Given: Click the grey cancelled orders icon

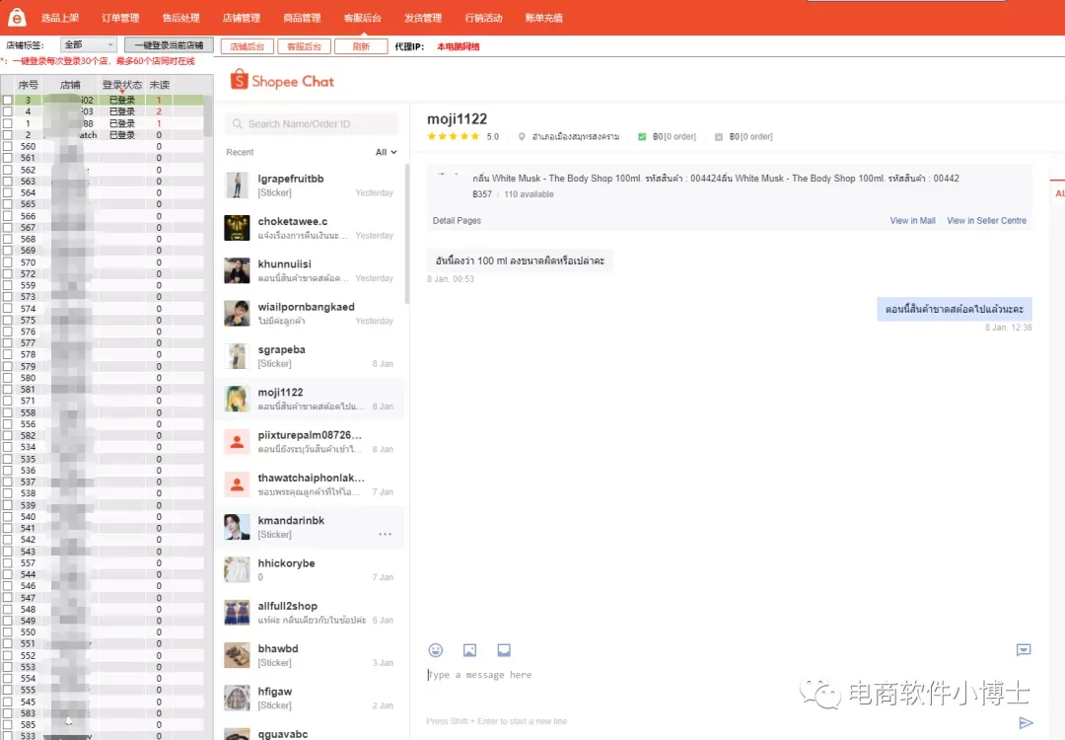Looking at the screenshot, I should coord(719,136).
